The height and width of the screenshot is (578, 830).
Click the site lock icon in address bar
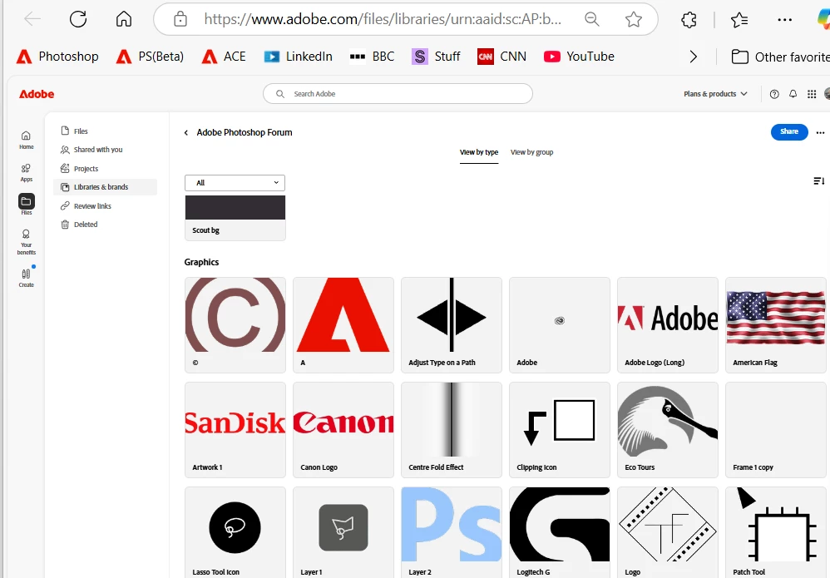(x=180, y=20)
